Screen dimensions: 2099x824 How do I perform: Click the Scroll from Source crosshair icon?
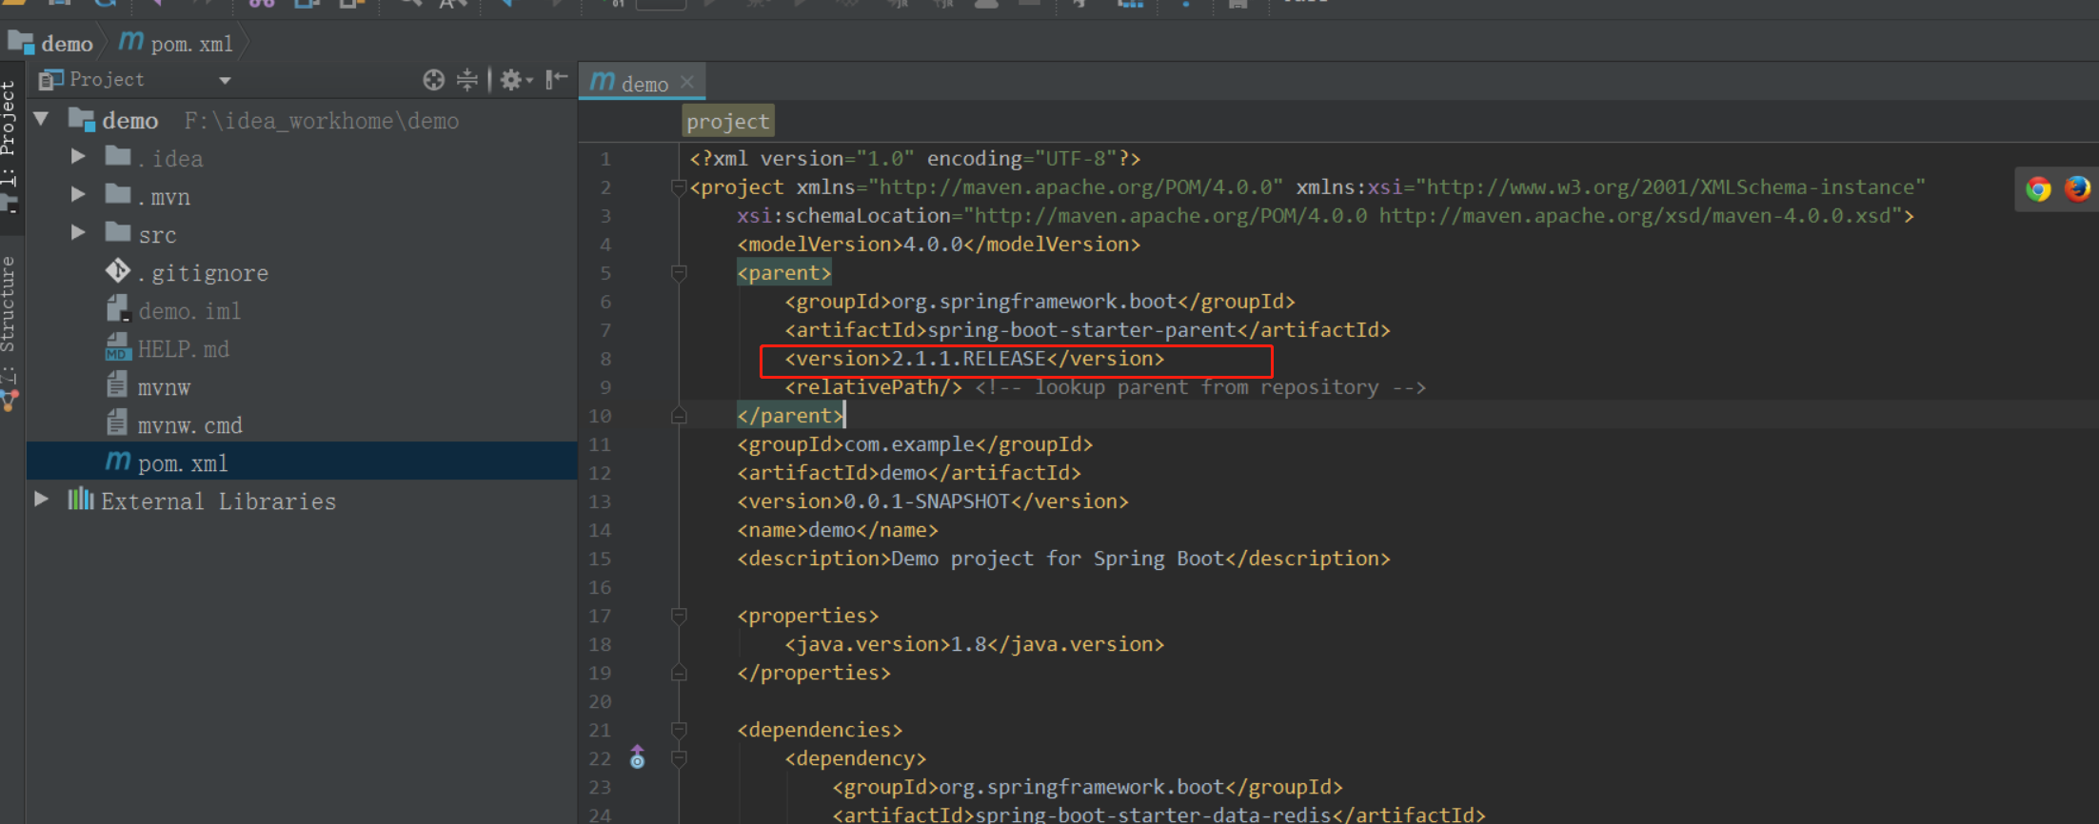click(x=433, y=80)
